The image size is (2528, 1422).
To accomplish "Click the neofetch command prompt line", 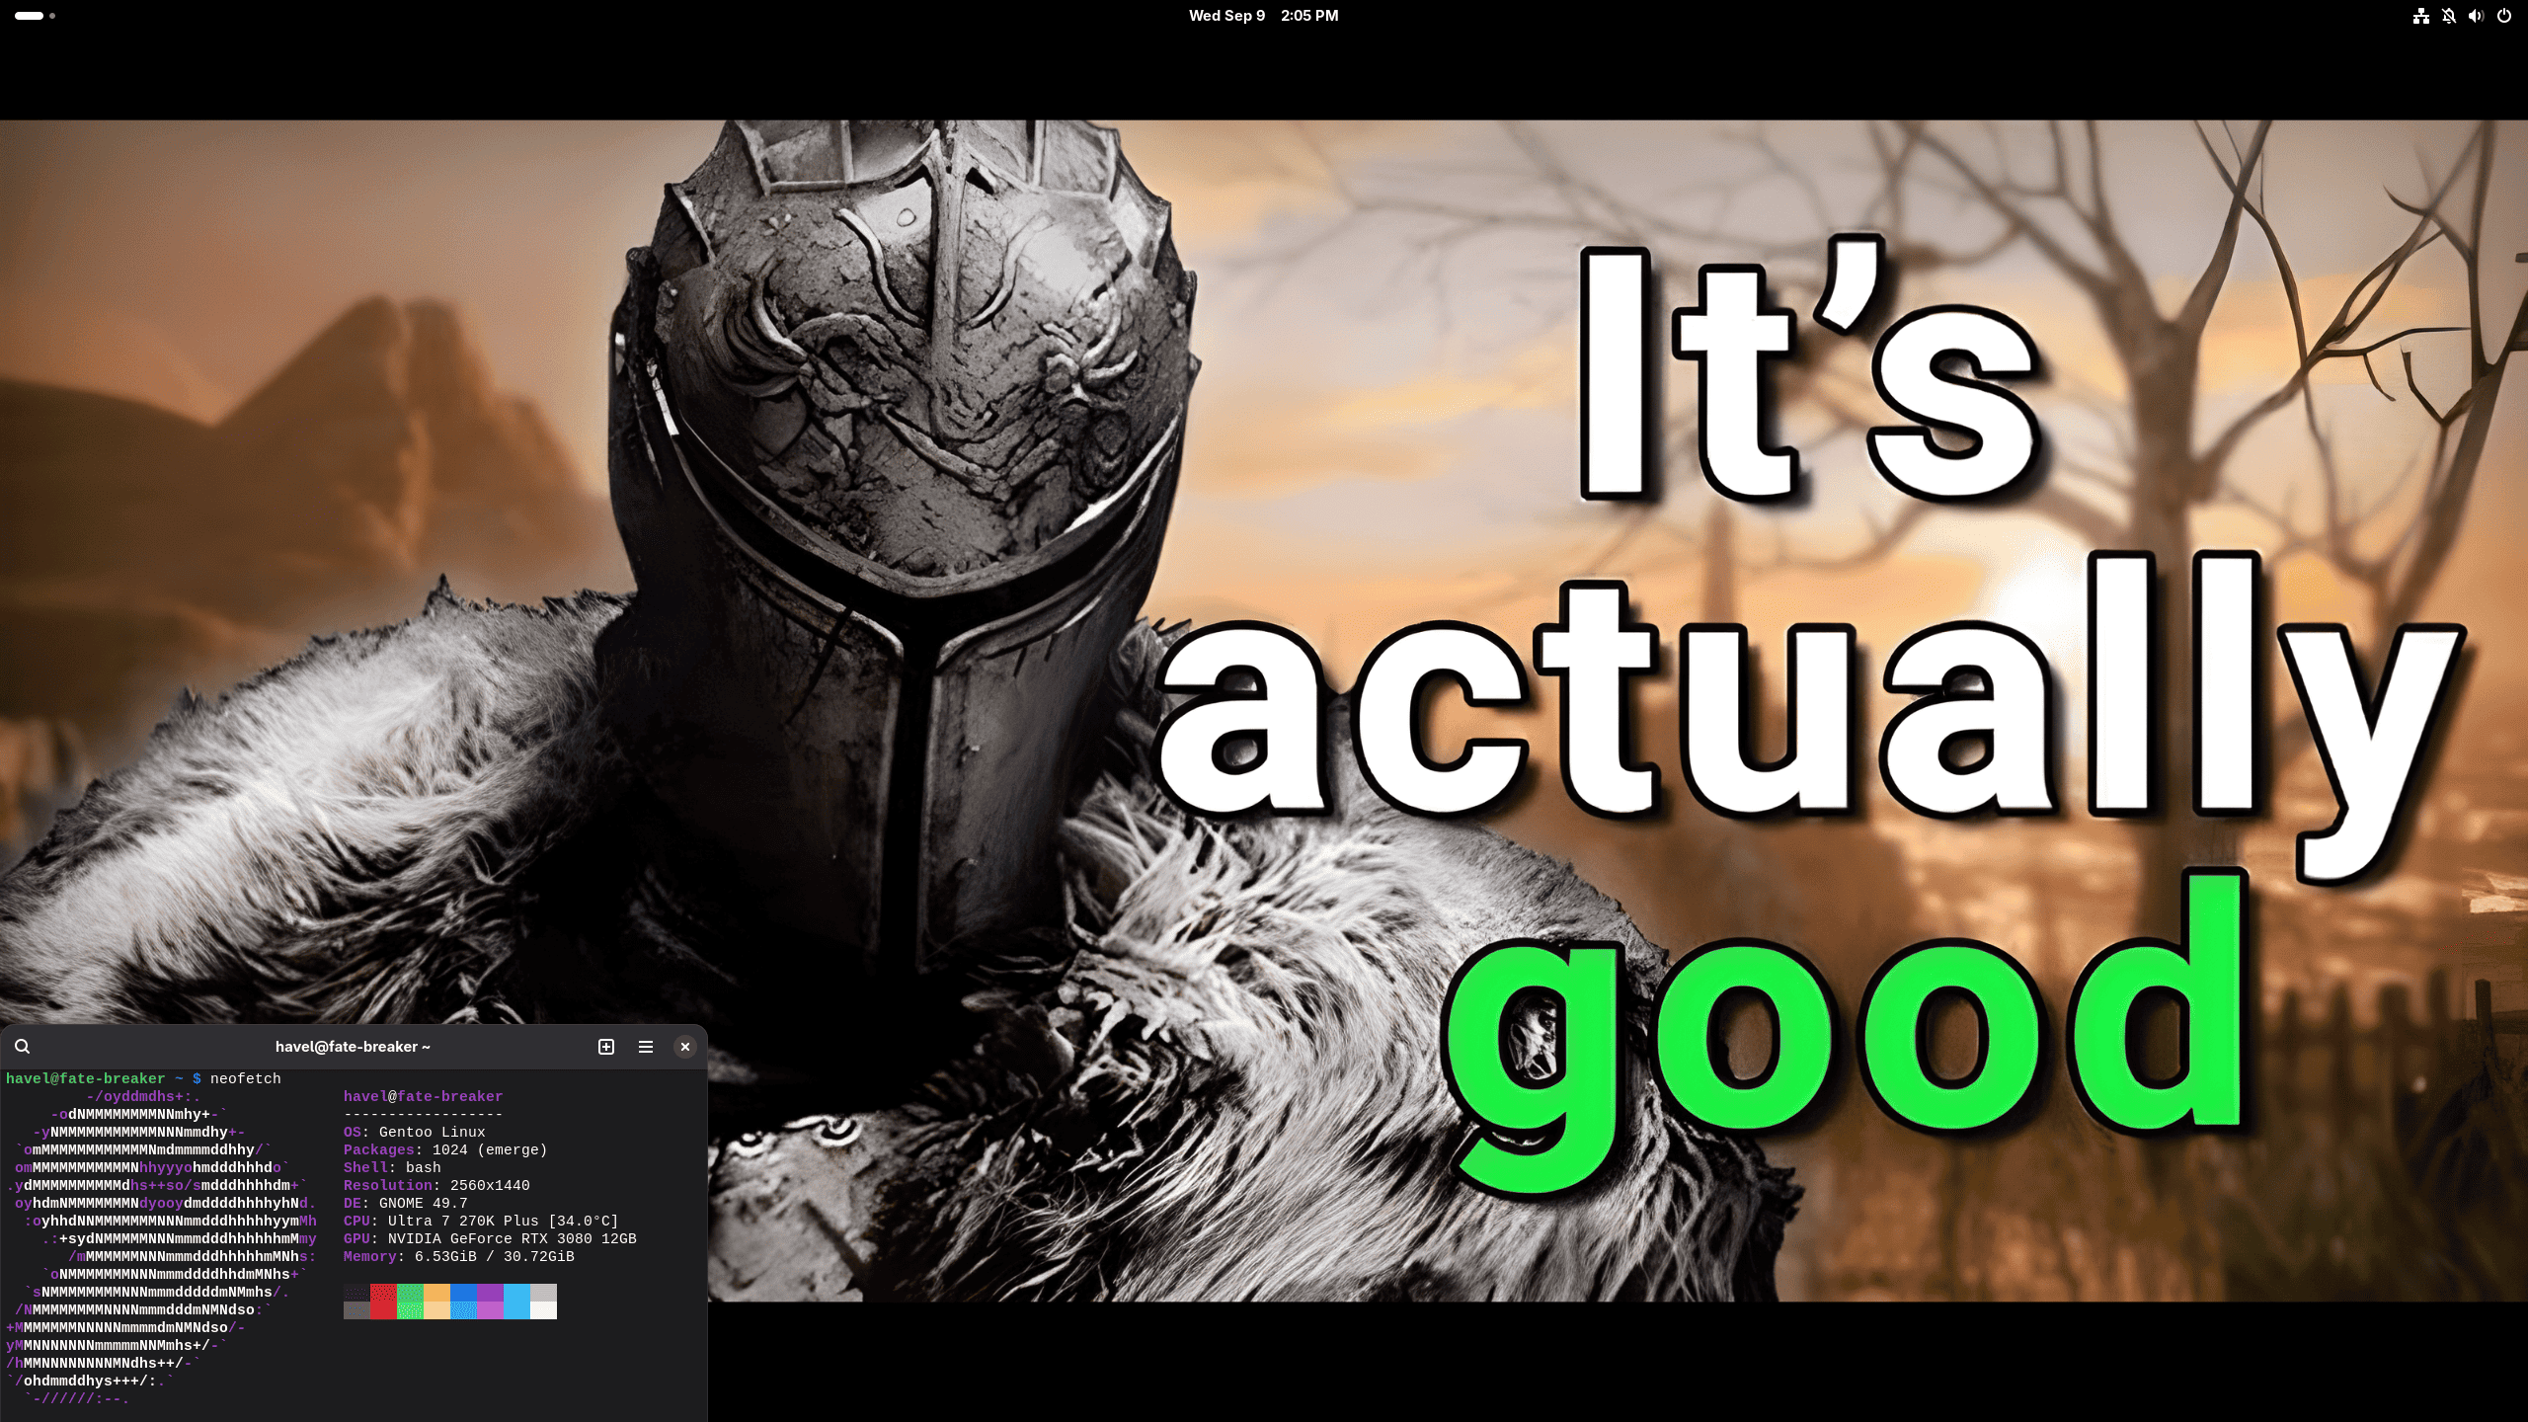I will [143, 1078].
